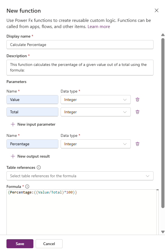This screenshot has width=165, height=251.
Task: Click the Table references info icon
Action: pos(39,167)
